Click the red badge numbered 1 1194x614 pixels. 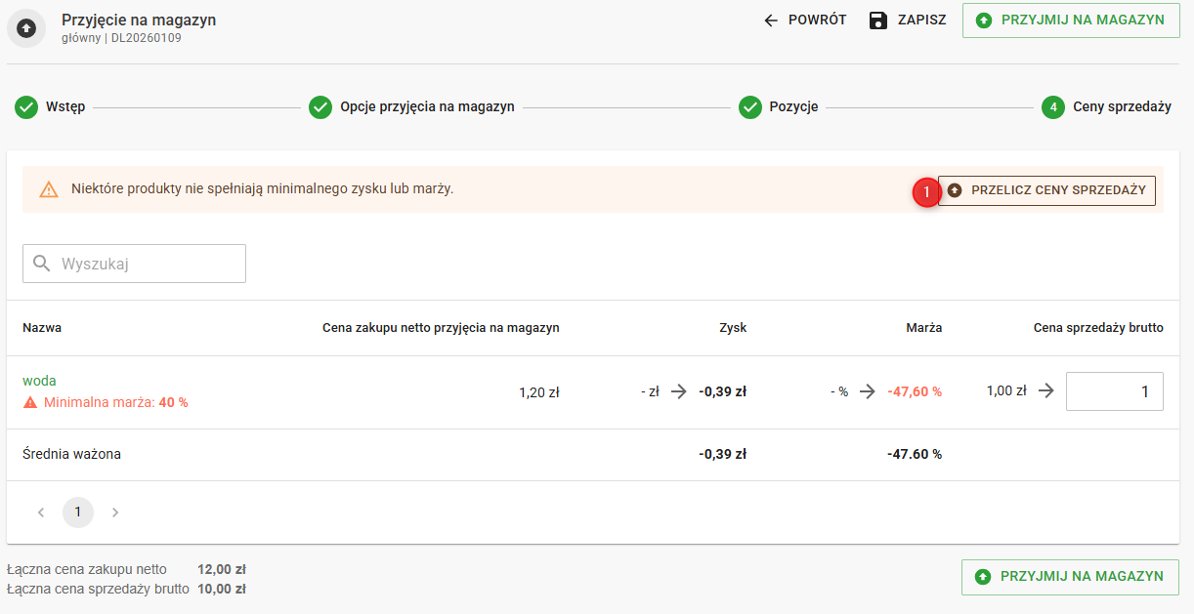click(x=925, y=192)
